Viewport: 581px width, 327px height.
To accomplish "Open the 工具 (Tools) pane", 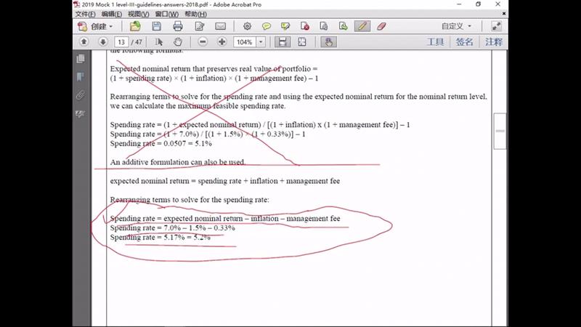I will pyautogui.click(x=435, y=42).
